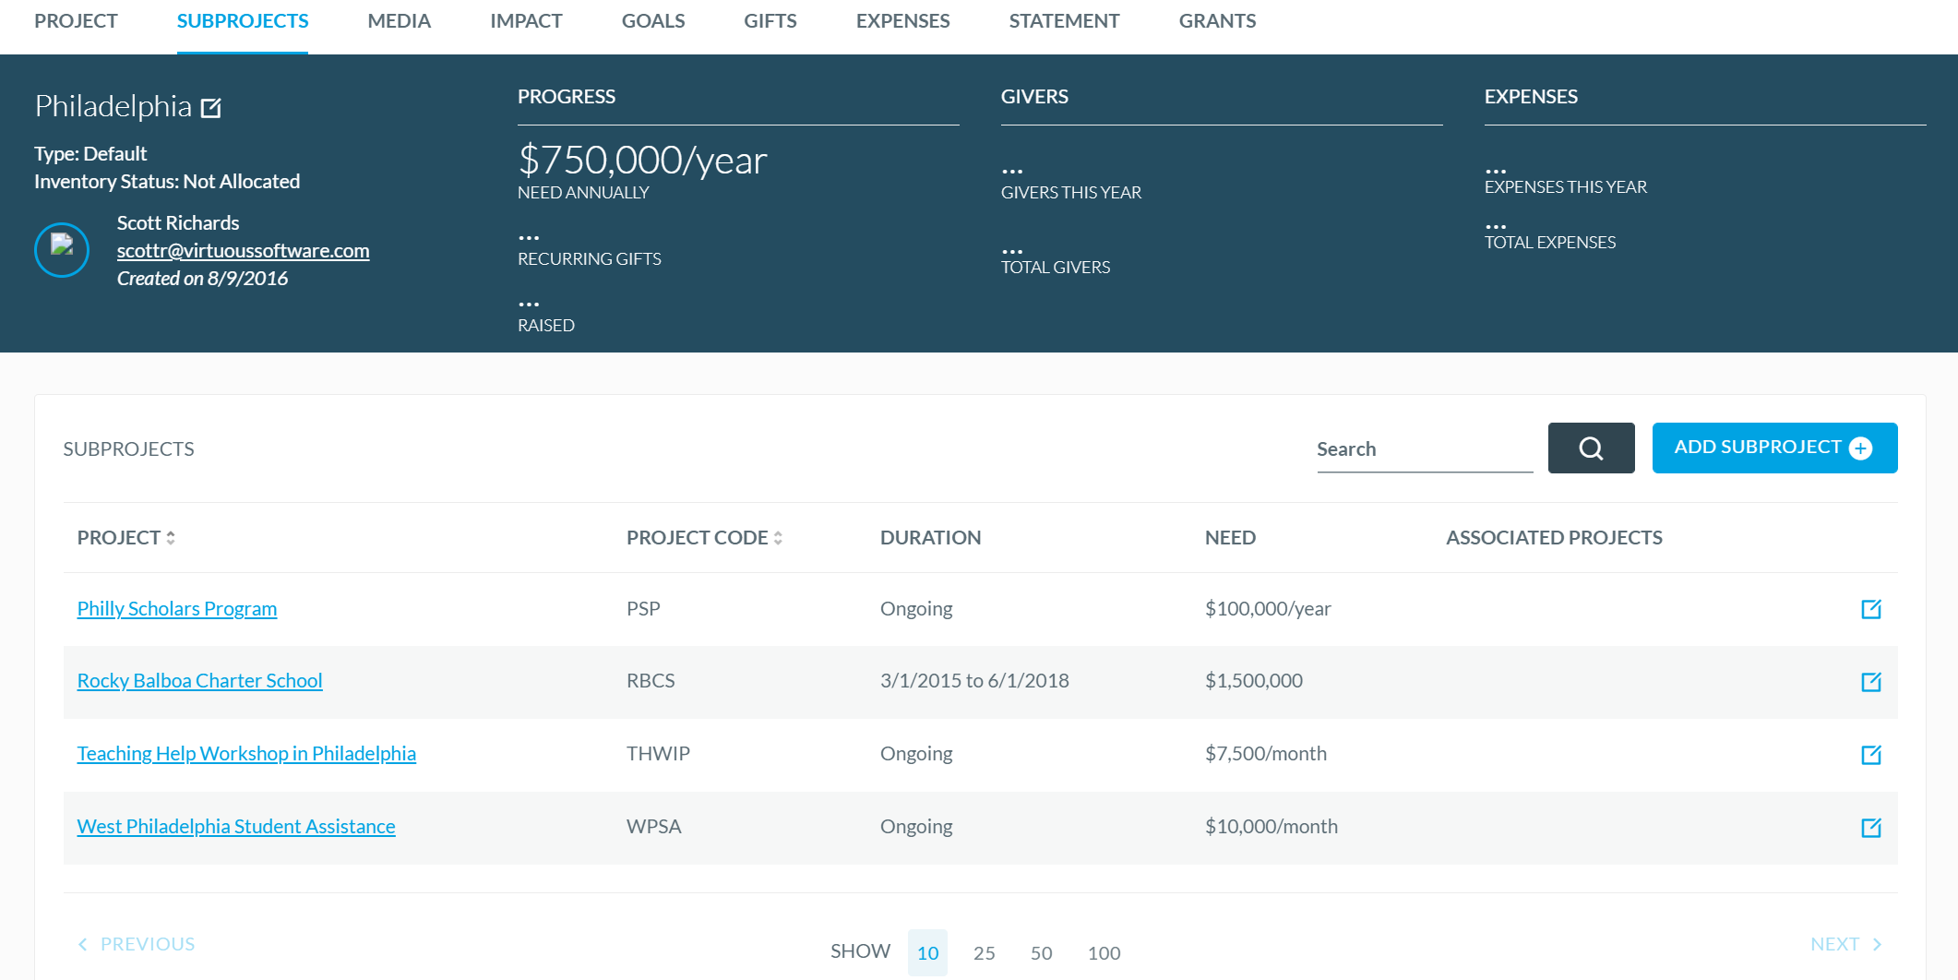The image size is (1958, 980).
Task: Click the ASSOCIATED PROJECTS column header
Action: point(1554,538)
